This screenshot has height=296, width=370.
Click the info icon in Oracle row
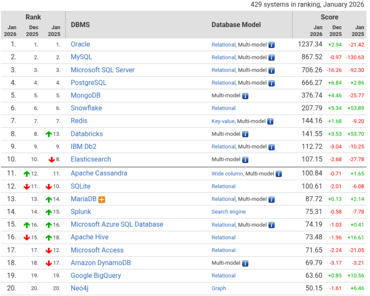[272, 45]
